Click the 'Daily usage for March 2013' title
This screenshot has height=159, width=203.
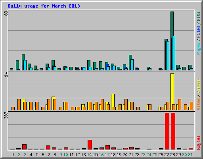[x=44, y=6]
